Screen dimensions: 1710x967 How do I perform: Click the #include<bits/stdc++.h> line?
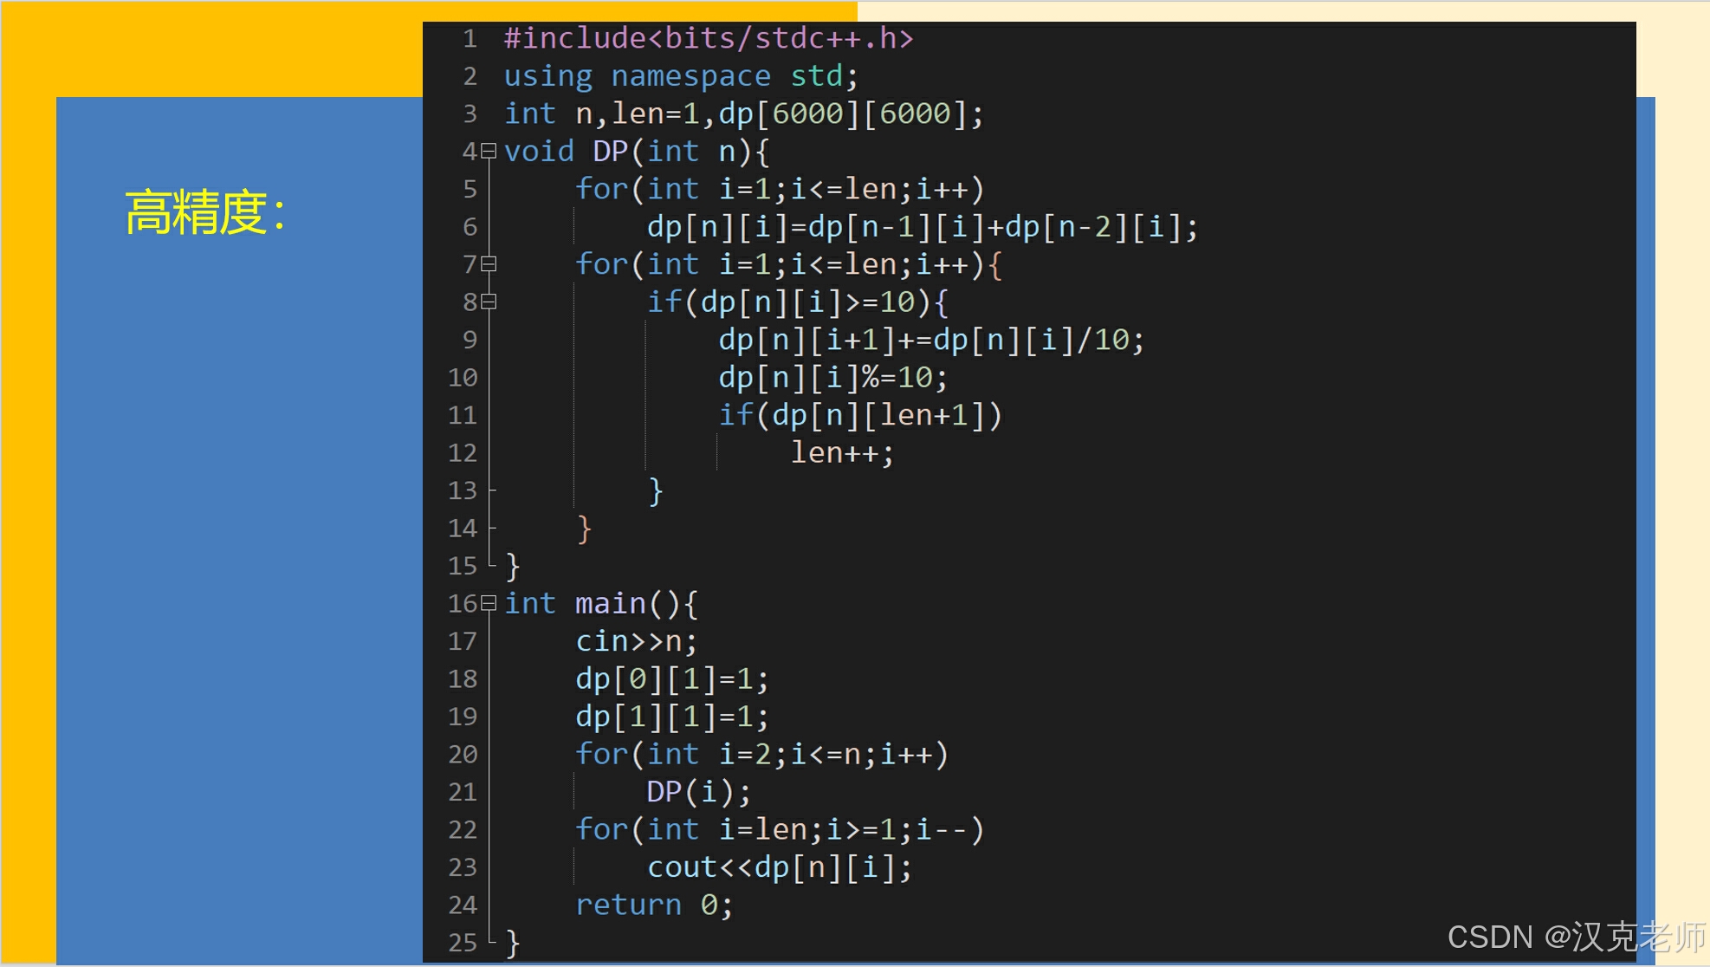click(x=708, y=39)
